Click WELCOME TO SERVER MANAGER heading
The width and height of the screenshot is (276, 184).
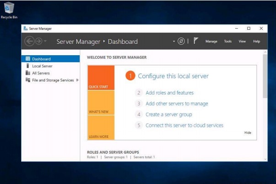coord(117,58)
